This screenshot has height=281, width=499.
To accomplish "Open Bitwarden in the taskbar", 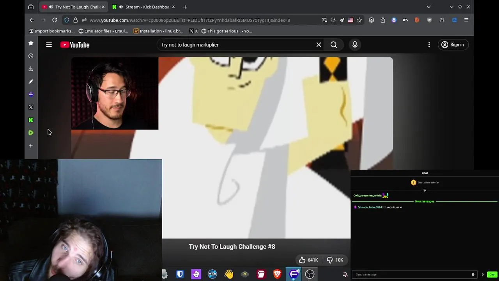I will (x=180, y=274).
